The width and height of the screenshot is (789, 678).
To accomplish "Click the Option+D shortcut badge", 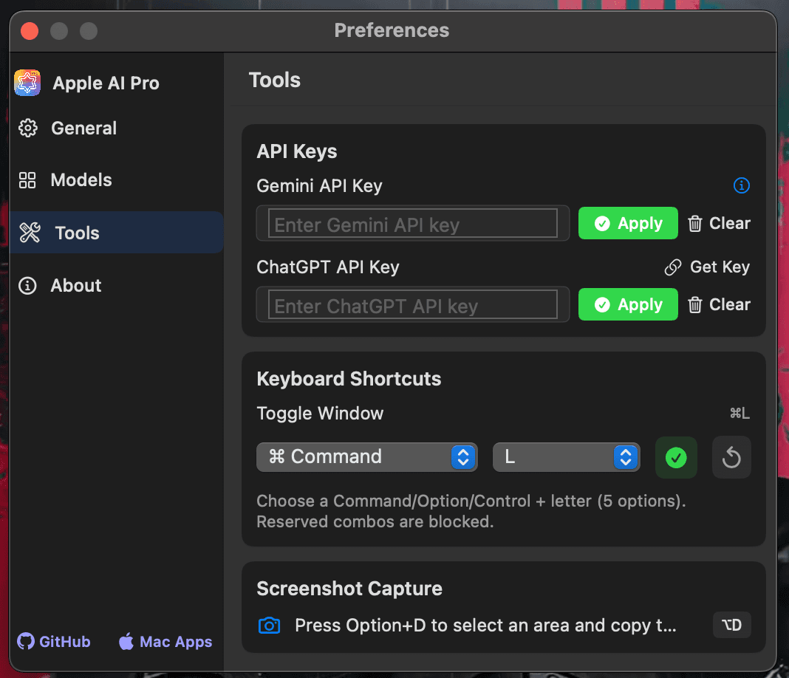I will tap(731, 625).
